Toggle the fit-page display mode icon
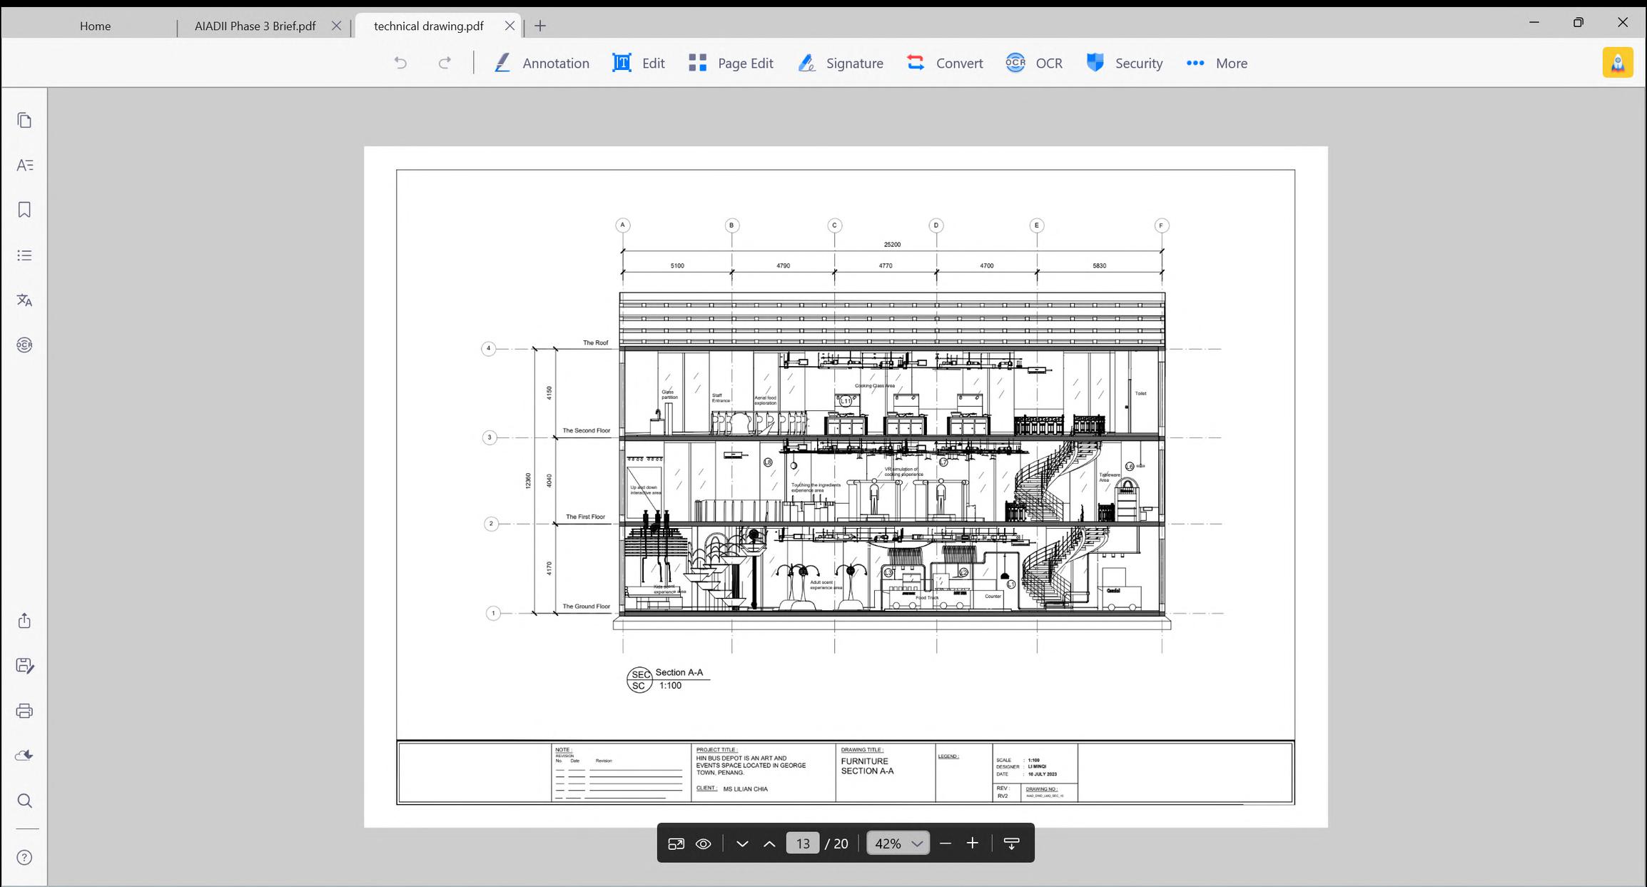Image resolution: width=1647 pixels, height=887 pixels. tap(676, 843)
